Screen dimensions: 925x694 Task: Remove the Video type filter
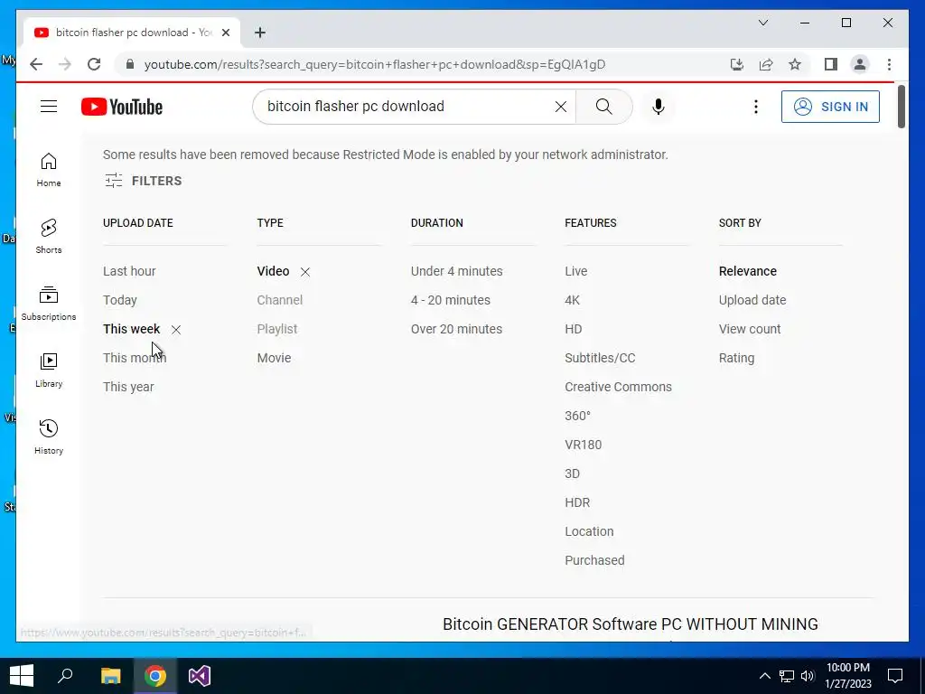point(305,272)
